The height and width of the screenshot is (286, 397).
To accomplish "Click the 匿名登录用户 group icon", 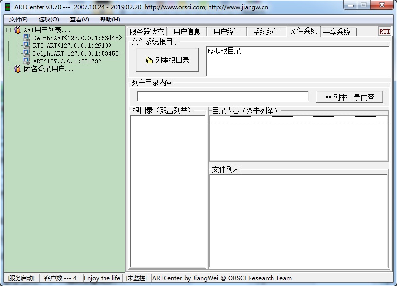I will coord(17,69).
